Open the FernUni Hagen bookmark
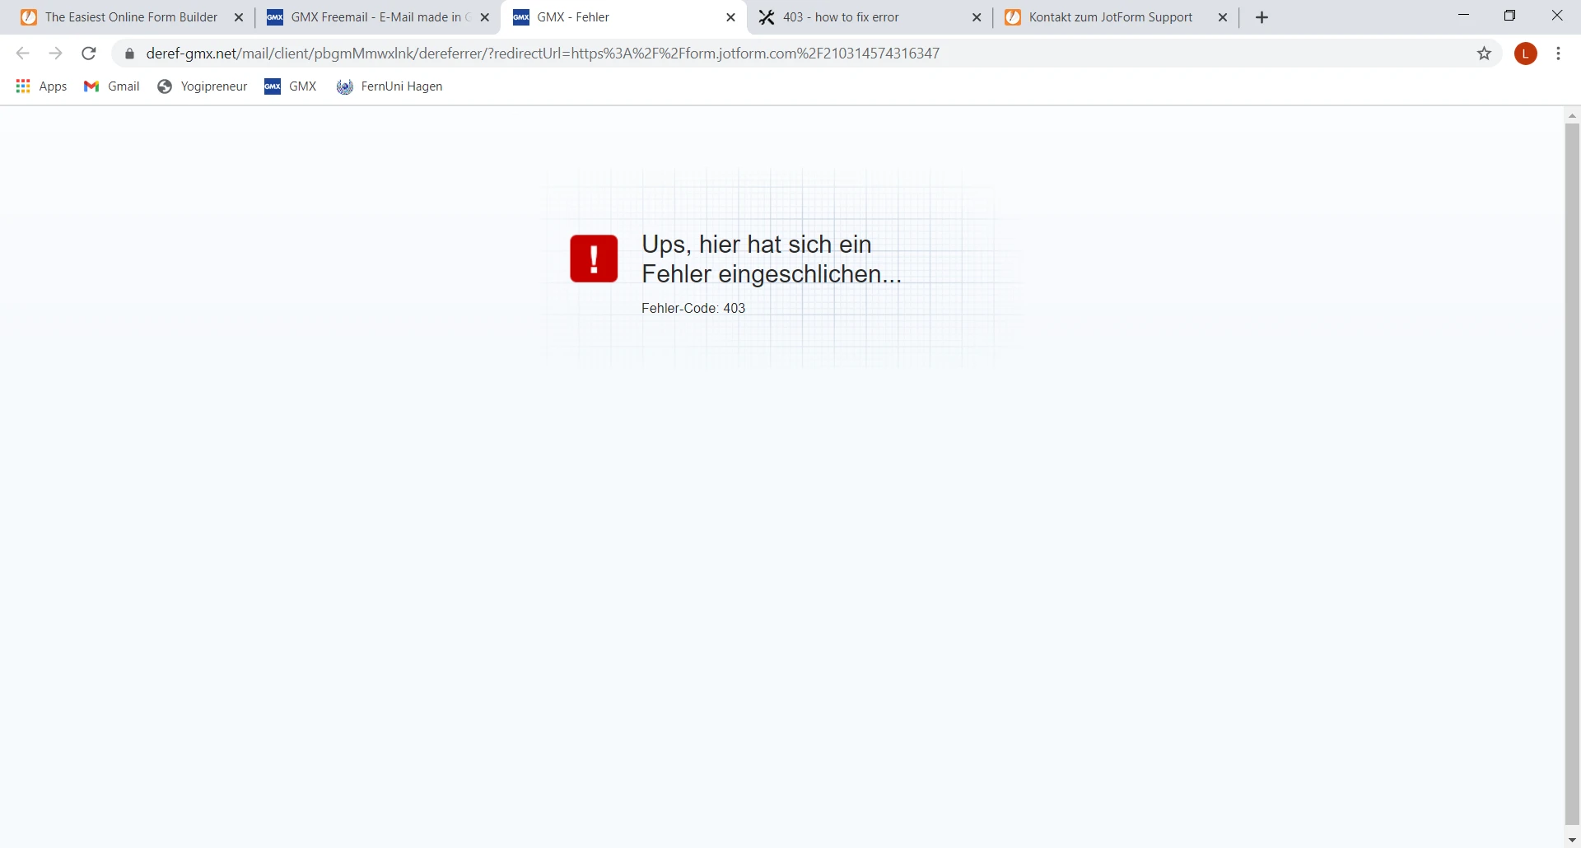 coord(389,86)
